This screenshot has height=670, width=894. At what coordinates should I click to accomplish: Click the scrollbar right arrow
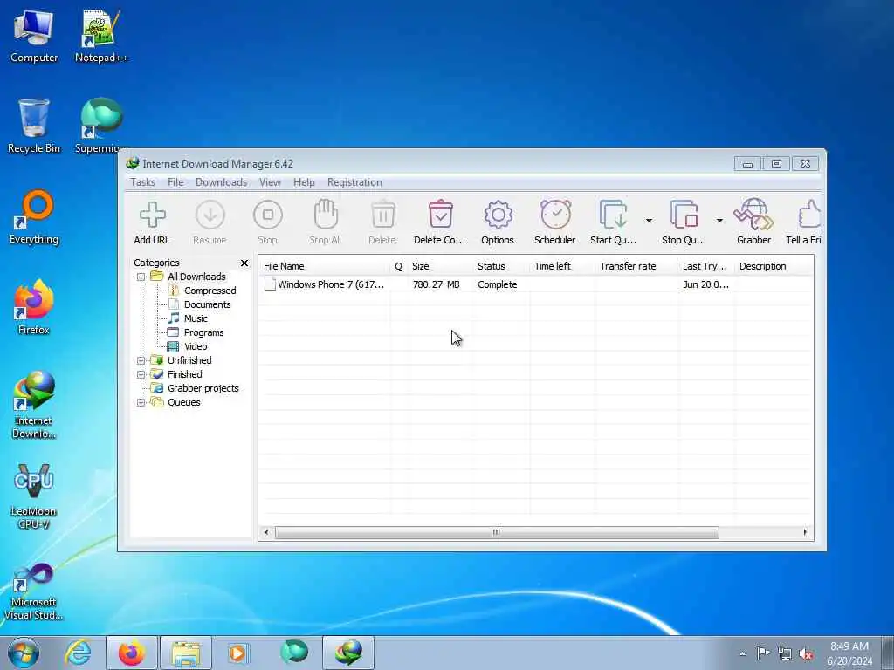805,533
